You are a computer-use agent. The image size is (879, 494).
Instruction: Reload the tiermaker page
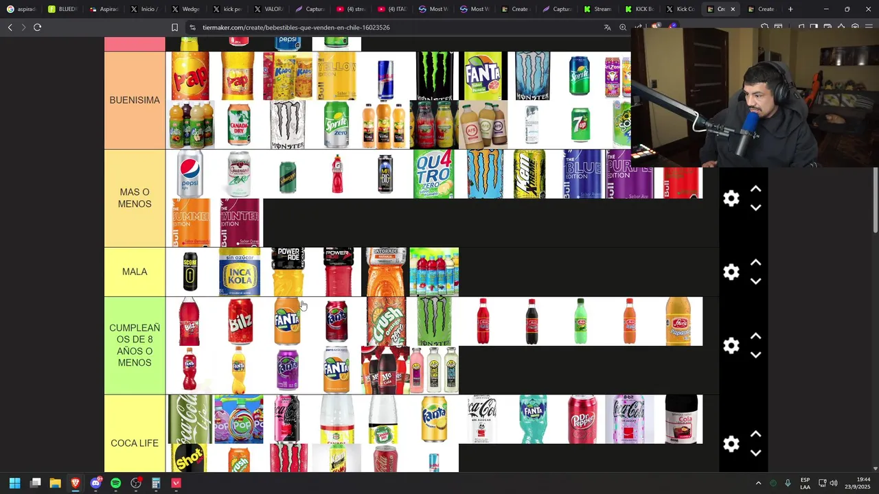(x=38, y=27)
